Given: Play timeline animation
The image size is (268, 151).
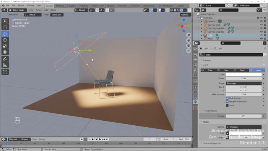Looking at the screenshot, I should (x=100, y=140).
